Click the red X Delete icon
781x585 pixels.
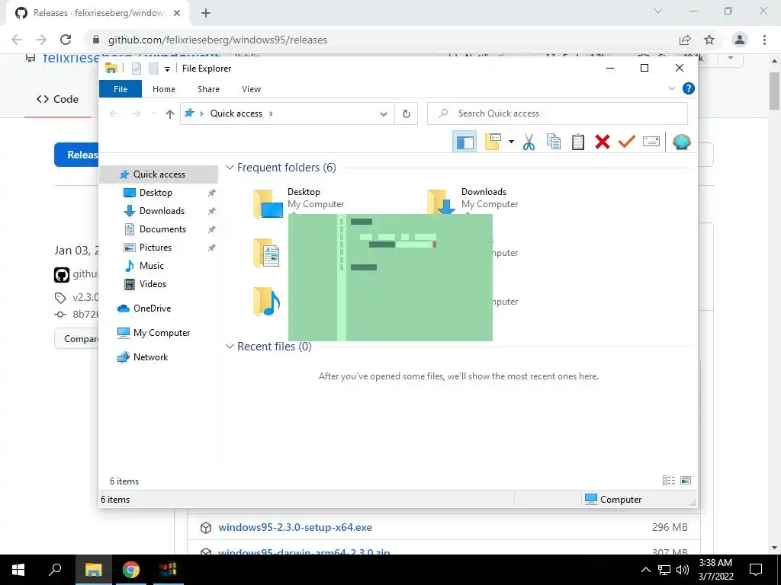[x=603, y=142]
